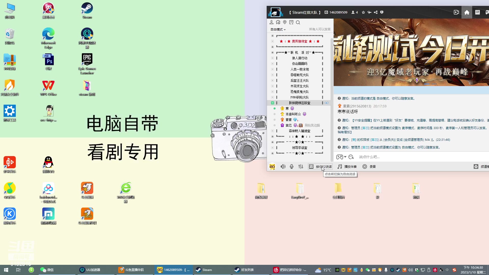Select user 寒 in channel list
This screenshot has height=275, width=489.
(x=287, y=108)
